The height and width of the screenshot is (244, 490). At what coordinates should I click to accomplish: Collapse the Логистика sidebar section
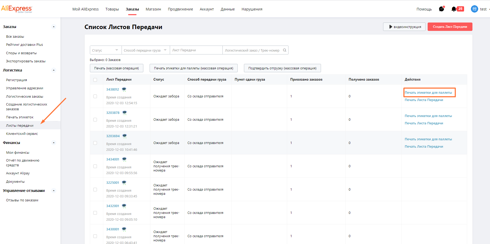click(x=54, y=70)
